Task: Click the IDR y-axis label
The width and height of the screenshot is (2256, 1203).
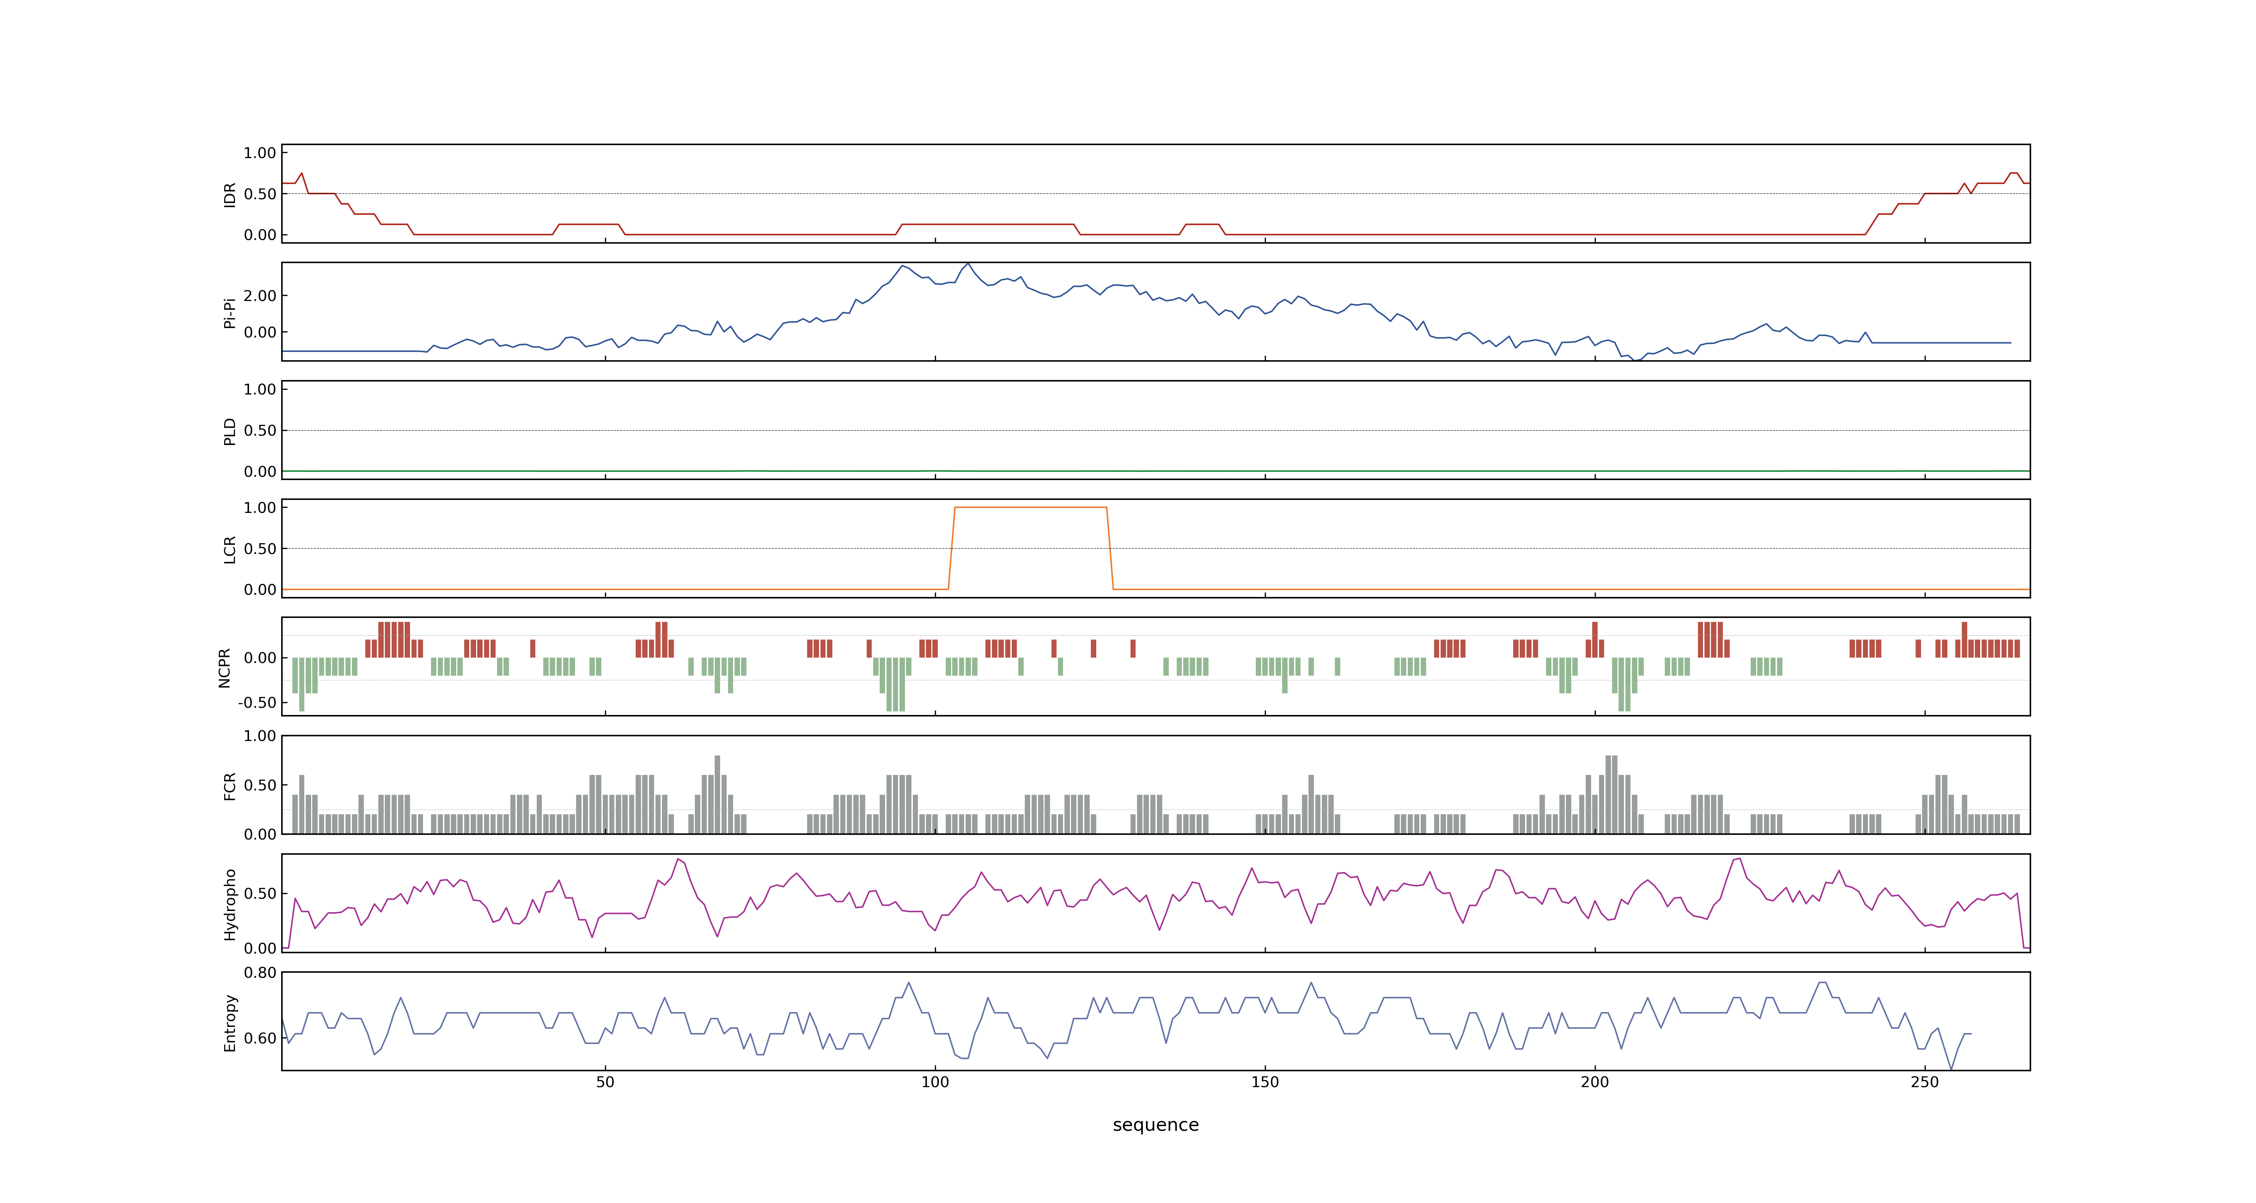Action: [230, 195]
